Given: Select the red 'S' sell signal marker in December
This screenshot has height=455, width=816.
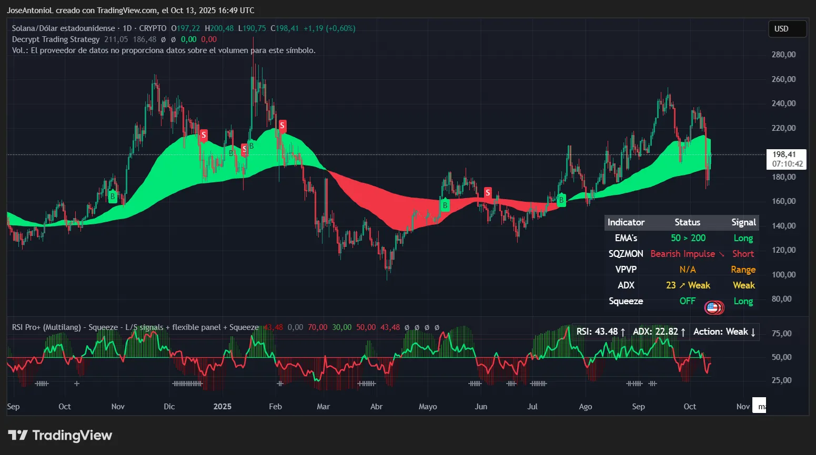Looking at the screenshot, I should pos(204,136).
